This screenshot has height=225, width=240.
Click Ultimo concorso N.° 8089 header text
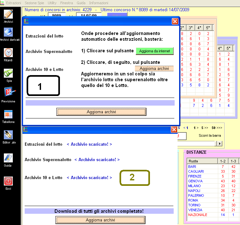coord(145,10)
